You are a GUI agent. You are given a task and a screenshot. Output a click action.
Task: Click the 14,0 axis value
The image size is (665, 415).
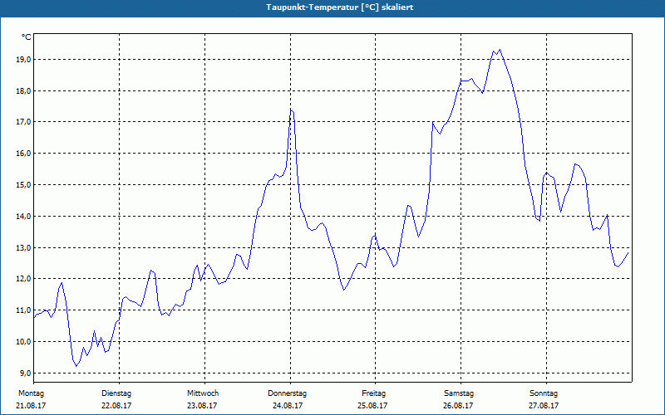(24, 216)
